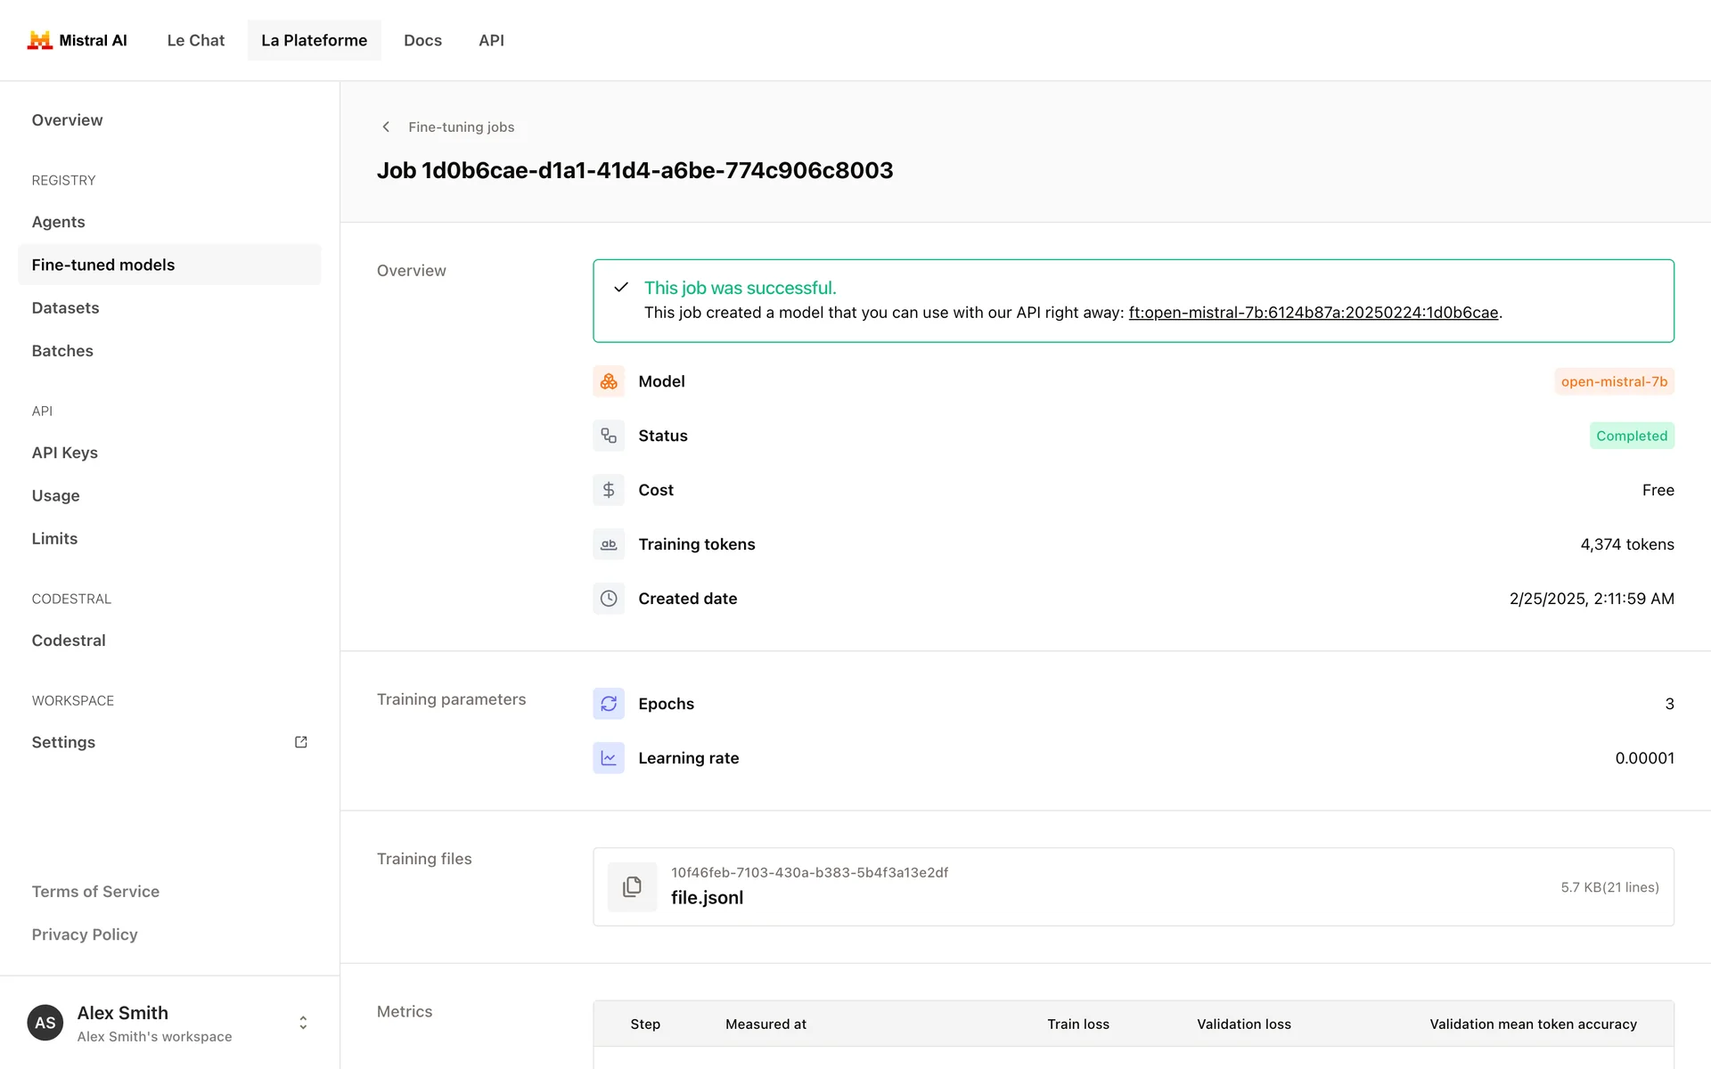
Task: Open API Keys in the sidebar
Action: click(x=64, y=453)
